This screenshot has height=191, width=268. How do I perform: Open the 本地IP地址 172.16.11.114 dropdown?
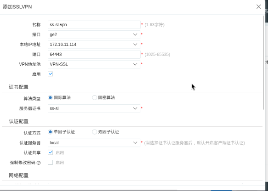point(94,45)
